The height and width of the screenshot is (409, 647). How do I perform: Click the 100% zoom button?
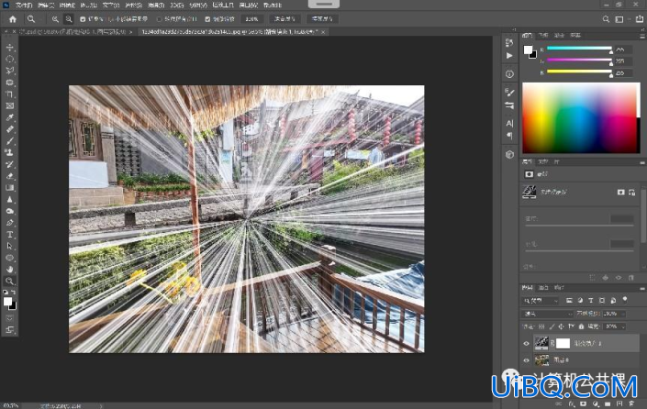coord(251,19)
